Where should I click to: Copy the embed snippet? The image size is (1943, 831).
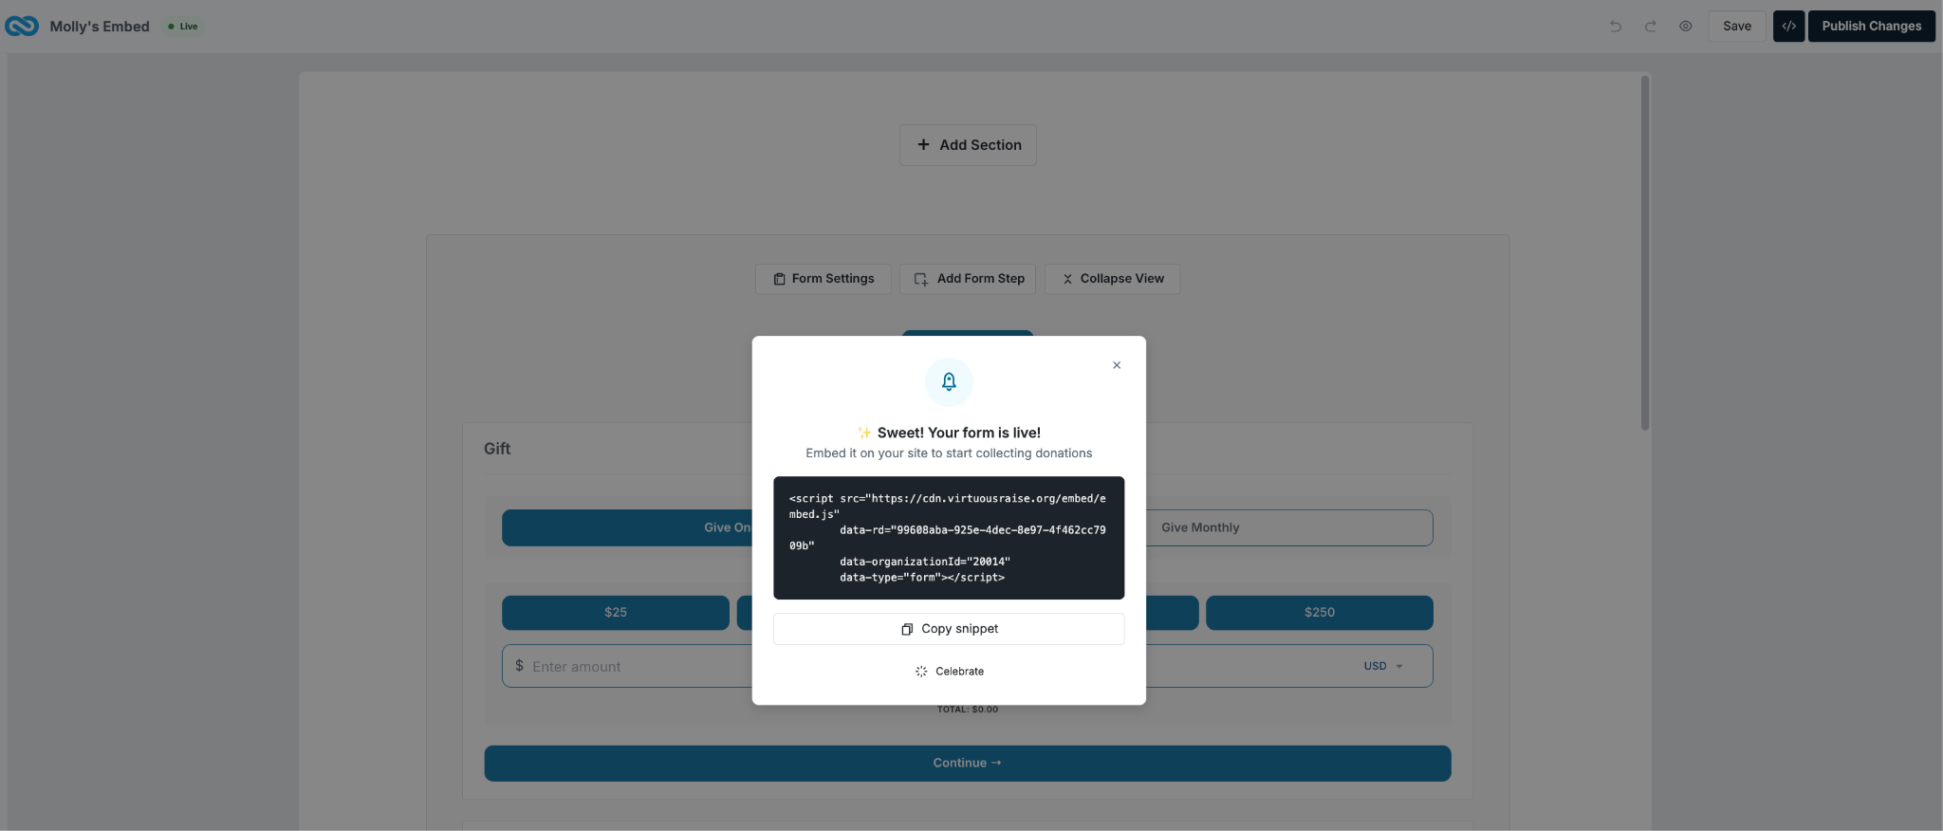click(949, 629)
